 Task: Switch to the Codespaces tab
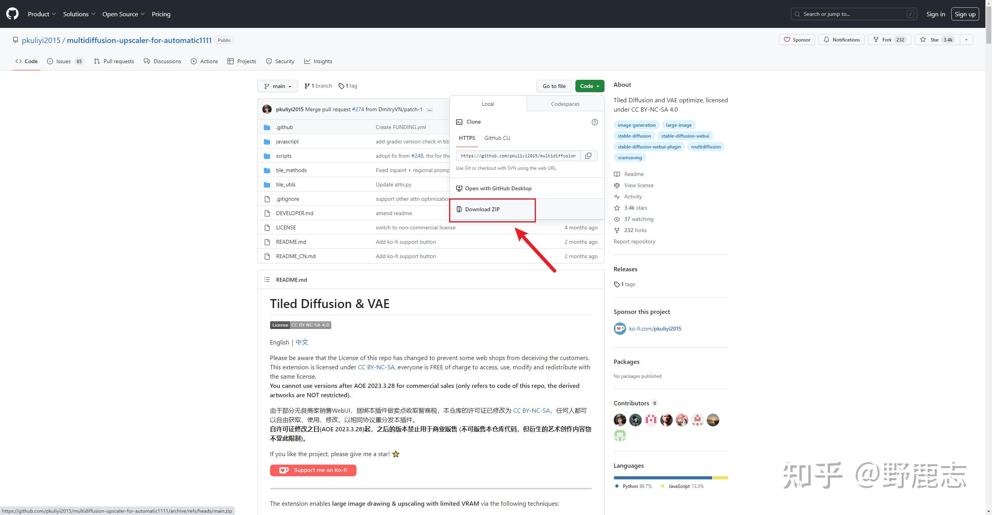click(x=565, y=104)
